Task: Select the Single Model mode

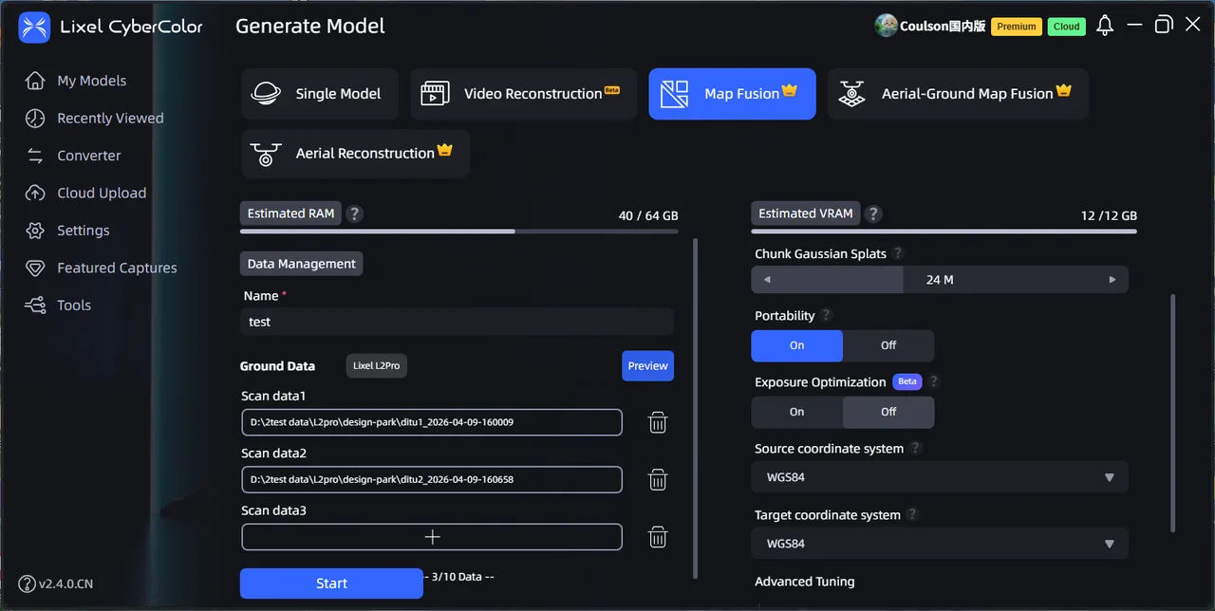Action: [319, 94]
